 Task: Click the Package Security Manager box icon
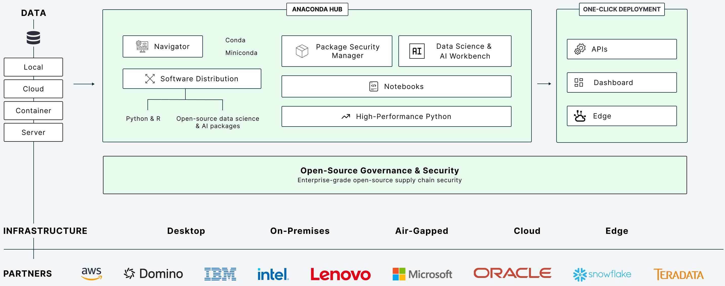[x=302, y=51]
